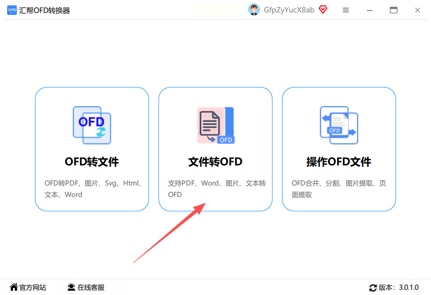Open the 操作OFD文件 icon
431x295 pixels.
(x=339, y=125)
